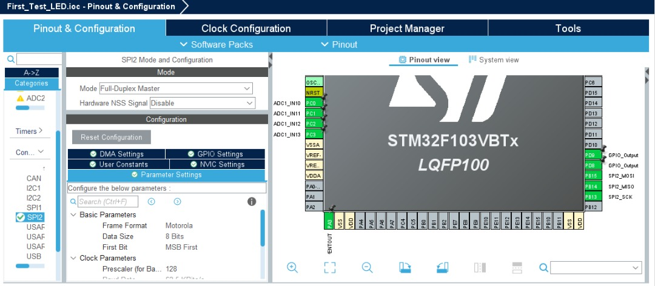Select USB in the peripheral list
The image size is (655, 286).
pos(34,256)
